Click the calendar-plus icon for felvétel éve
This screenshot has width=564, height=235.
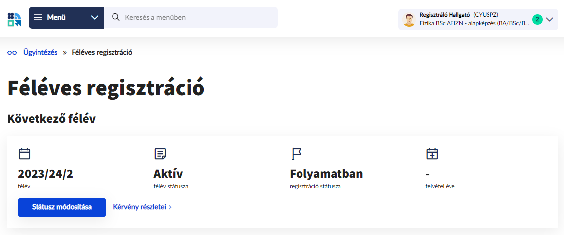pos(432,154)
